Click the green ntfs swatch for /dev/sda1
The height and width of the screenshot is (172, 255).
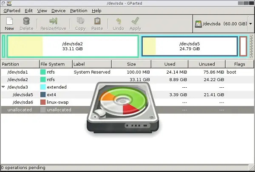pyautogui.click(x=43, y=72)
